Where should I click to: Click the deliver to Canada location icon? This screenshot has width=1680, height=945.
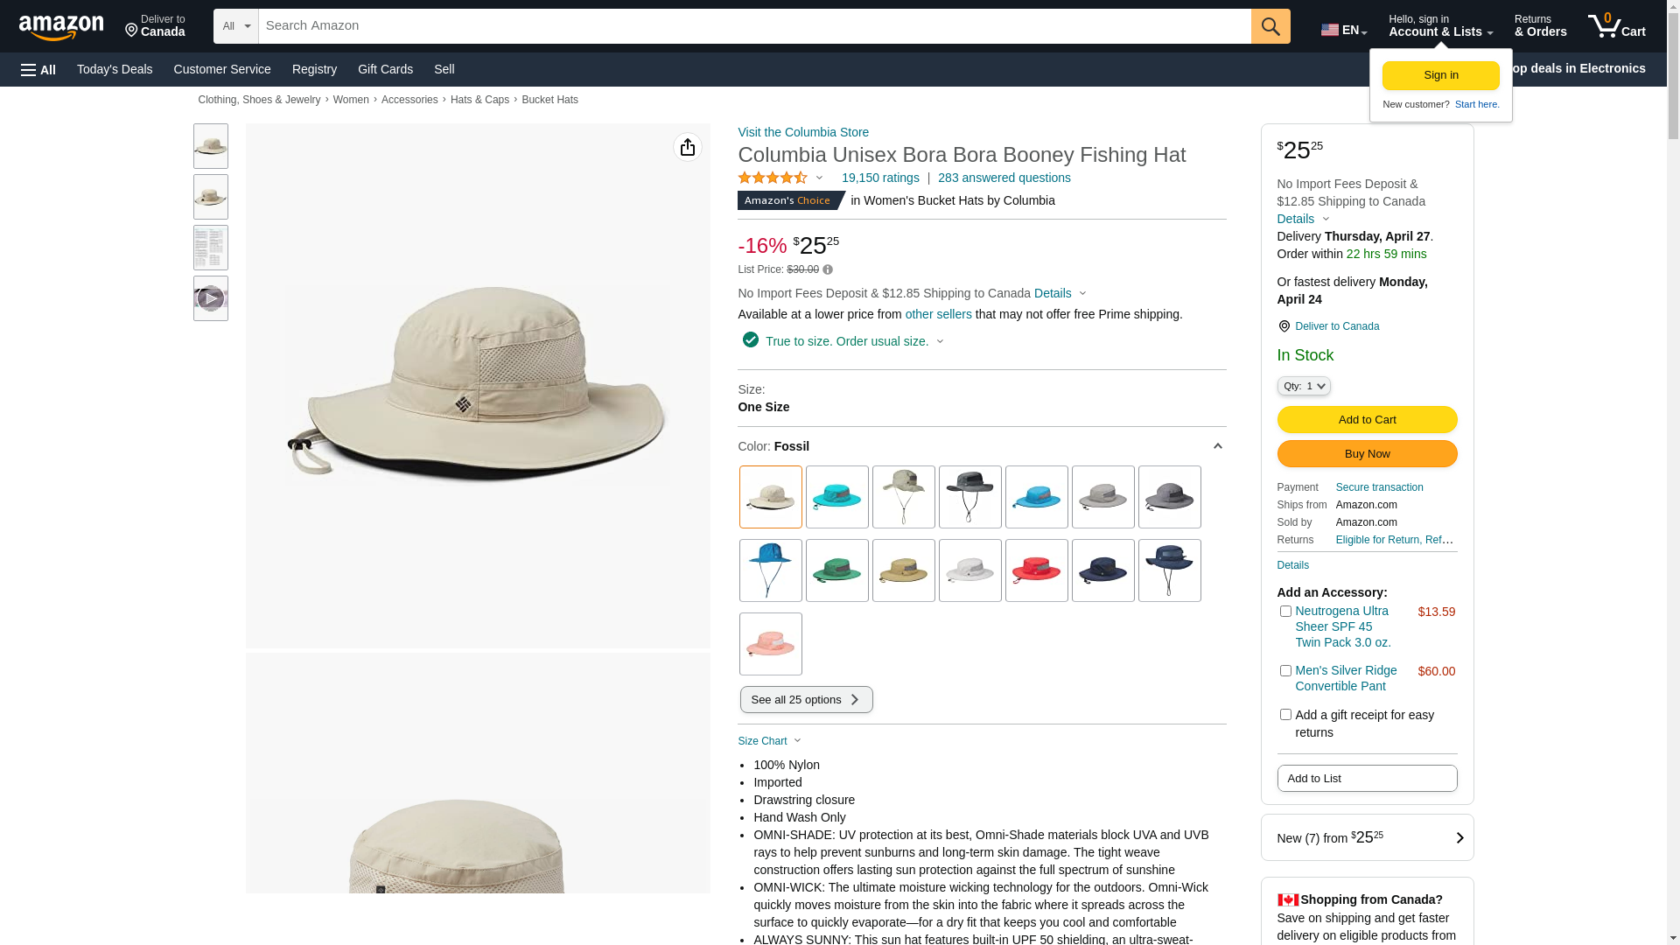point(1284,326)
